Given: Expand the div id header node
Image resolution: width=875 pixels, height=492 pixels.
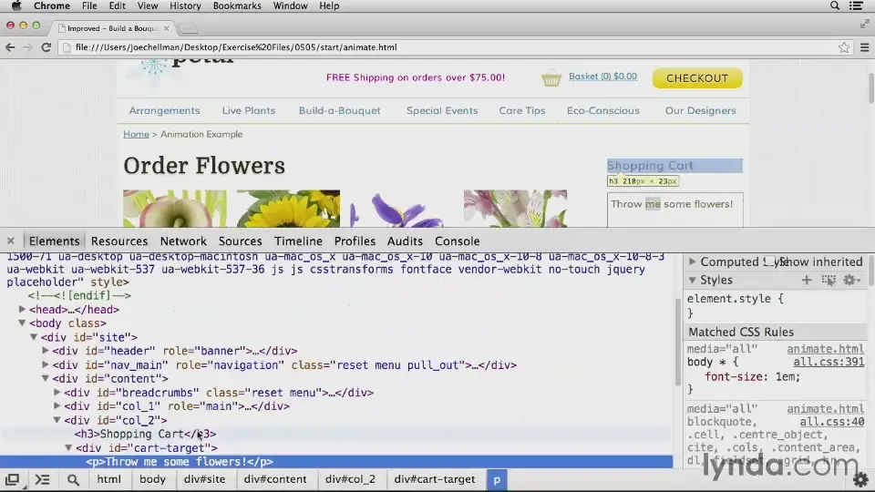Looking at the screenshot, I should coord(46,351).
